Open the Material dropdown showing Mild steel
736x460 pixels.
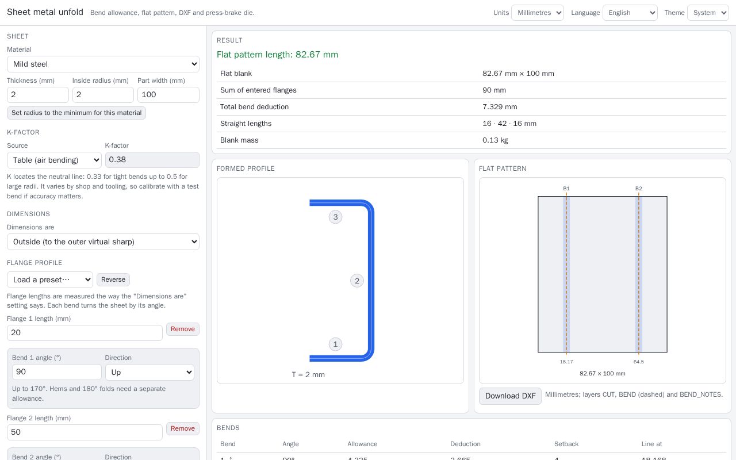click(103, 64)
